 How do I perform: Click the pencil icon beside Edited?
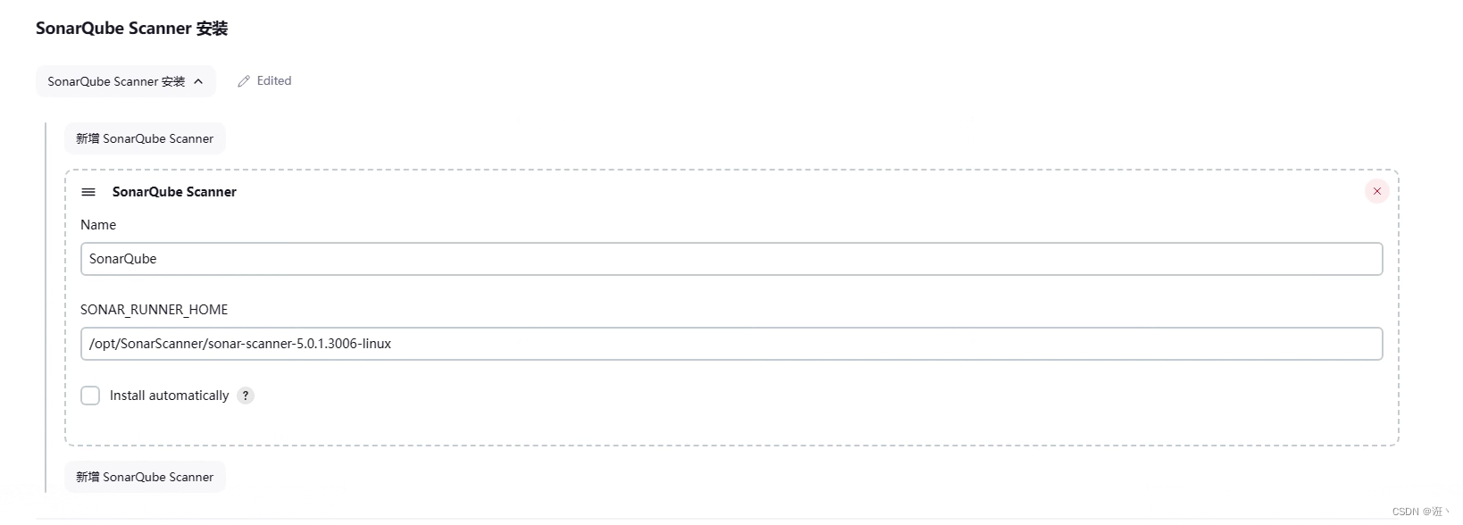point(242,80)
